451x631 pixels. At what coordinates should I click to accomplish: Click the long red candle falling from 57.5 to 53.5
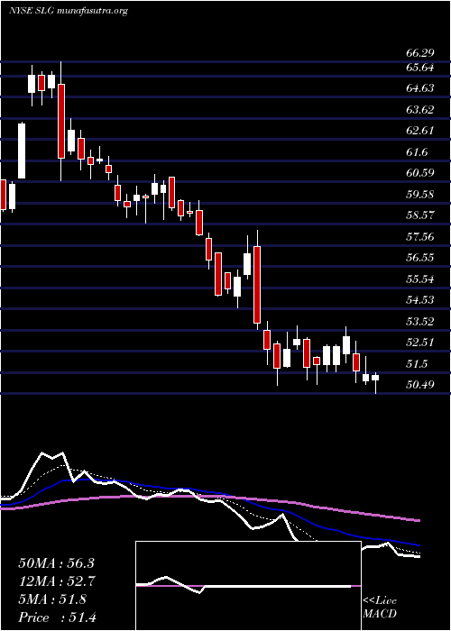257,285
